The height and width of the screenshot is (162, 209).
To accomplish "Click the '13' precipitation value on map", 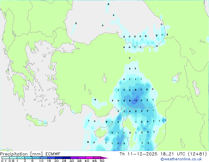I will (135, 101).
